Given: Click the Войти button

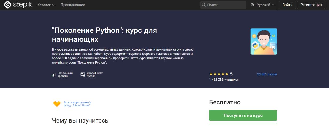Looking at the screenshot, I should 288,5.
